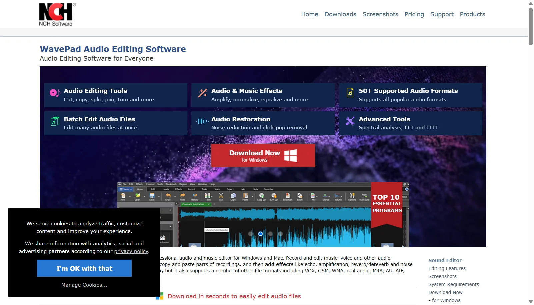534x305 pixels.
Task: Select the highlighted blue carousel dot
Action: pos(260,234)
